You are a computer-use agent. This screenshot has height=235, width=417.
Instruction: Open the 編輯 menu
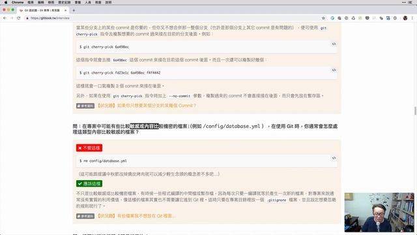coord(40,2)
